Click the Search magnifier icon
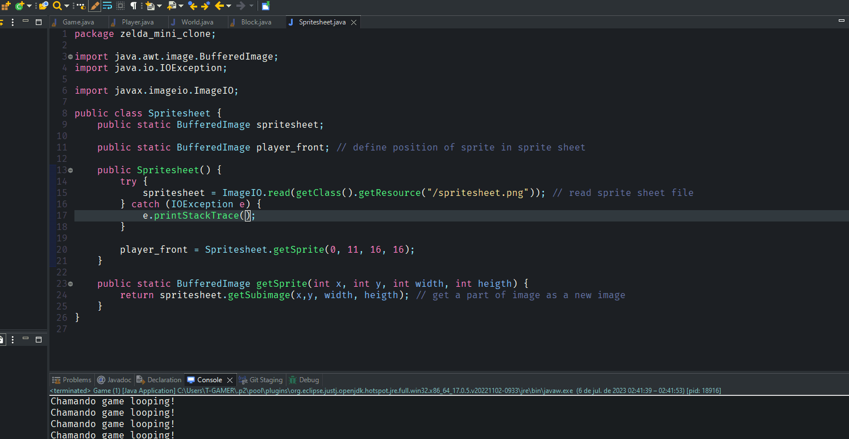849x439 pixels. click(57, 6)
